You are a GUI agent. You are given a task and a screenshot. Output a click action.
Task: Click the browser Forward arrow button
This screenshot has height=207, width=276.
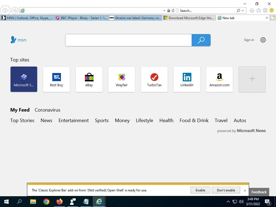(15, 11)
